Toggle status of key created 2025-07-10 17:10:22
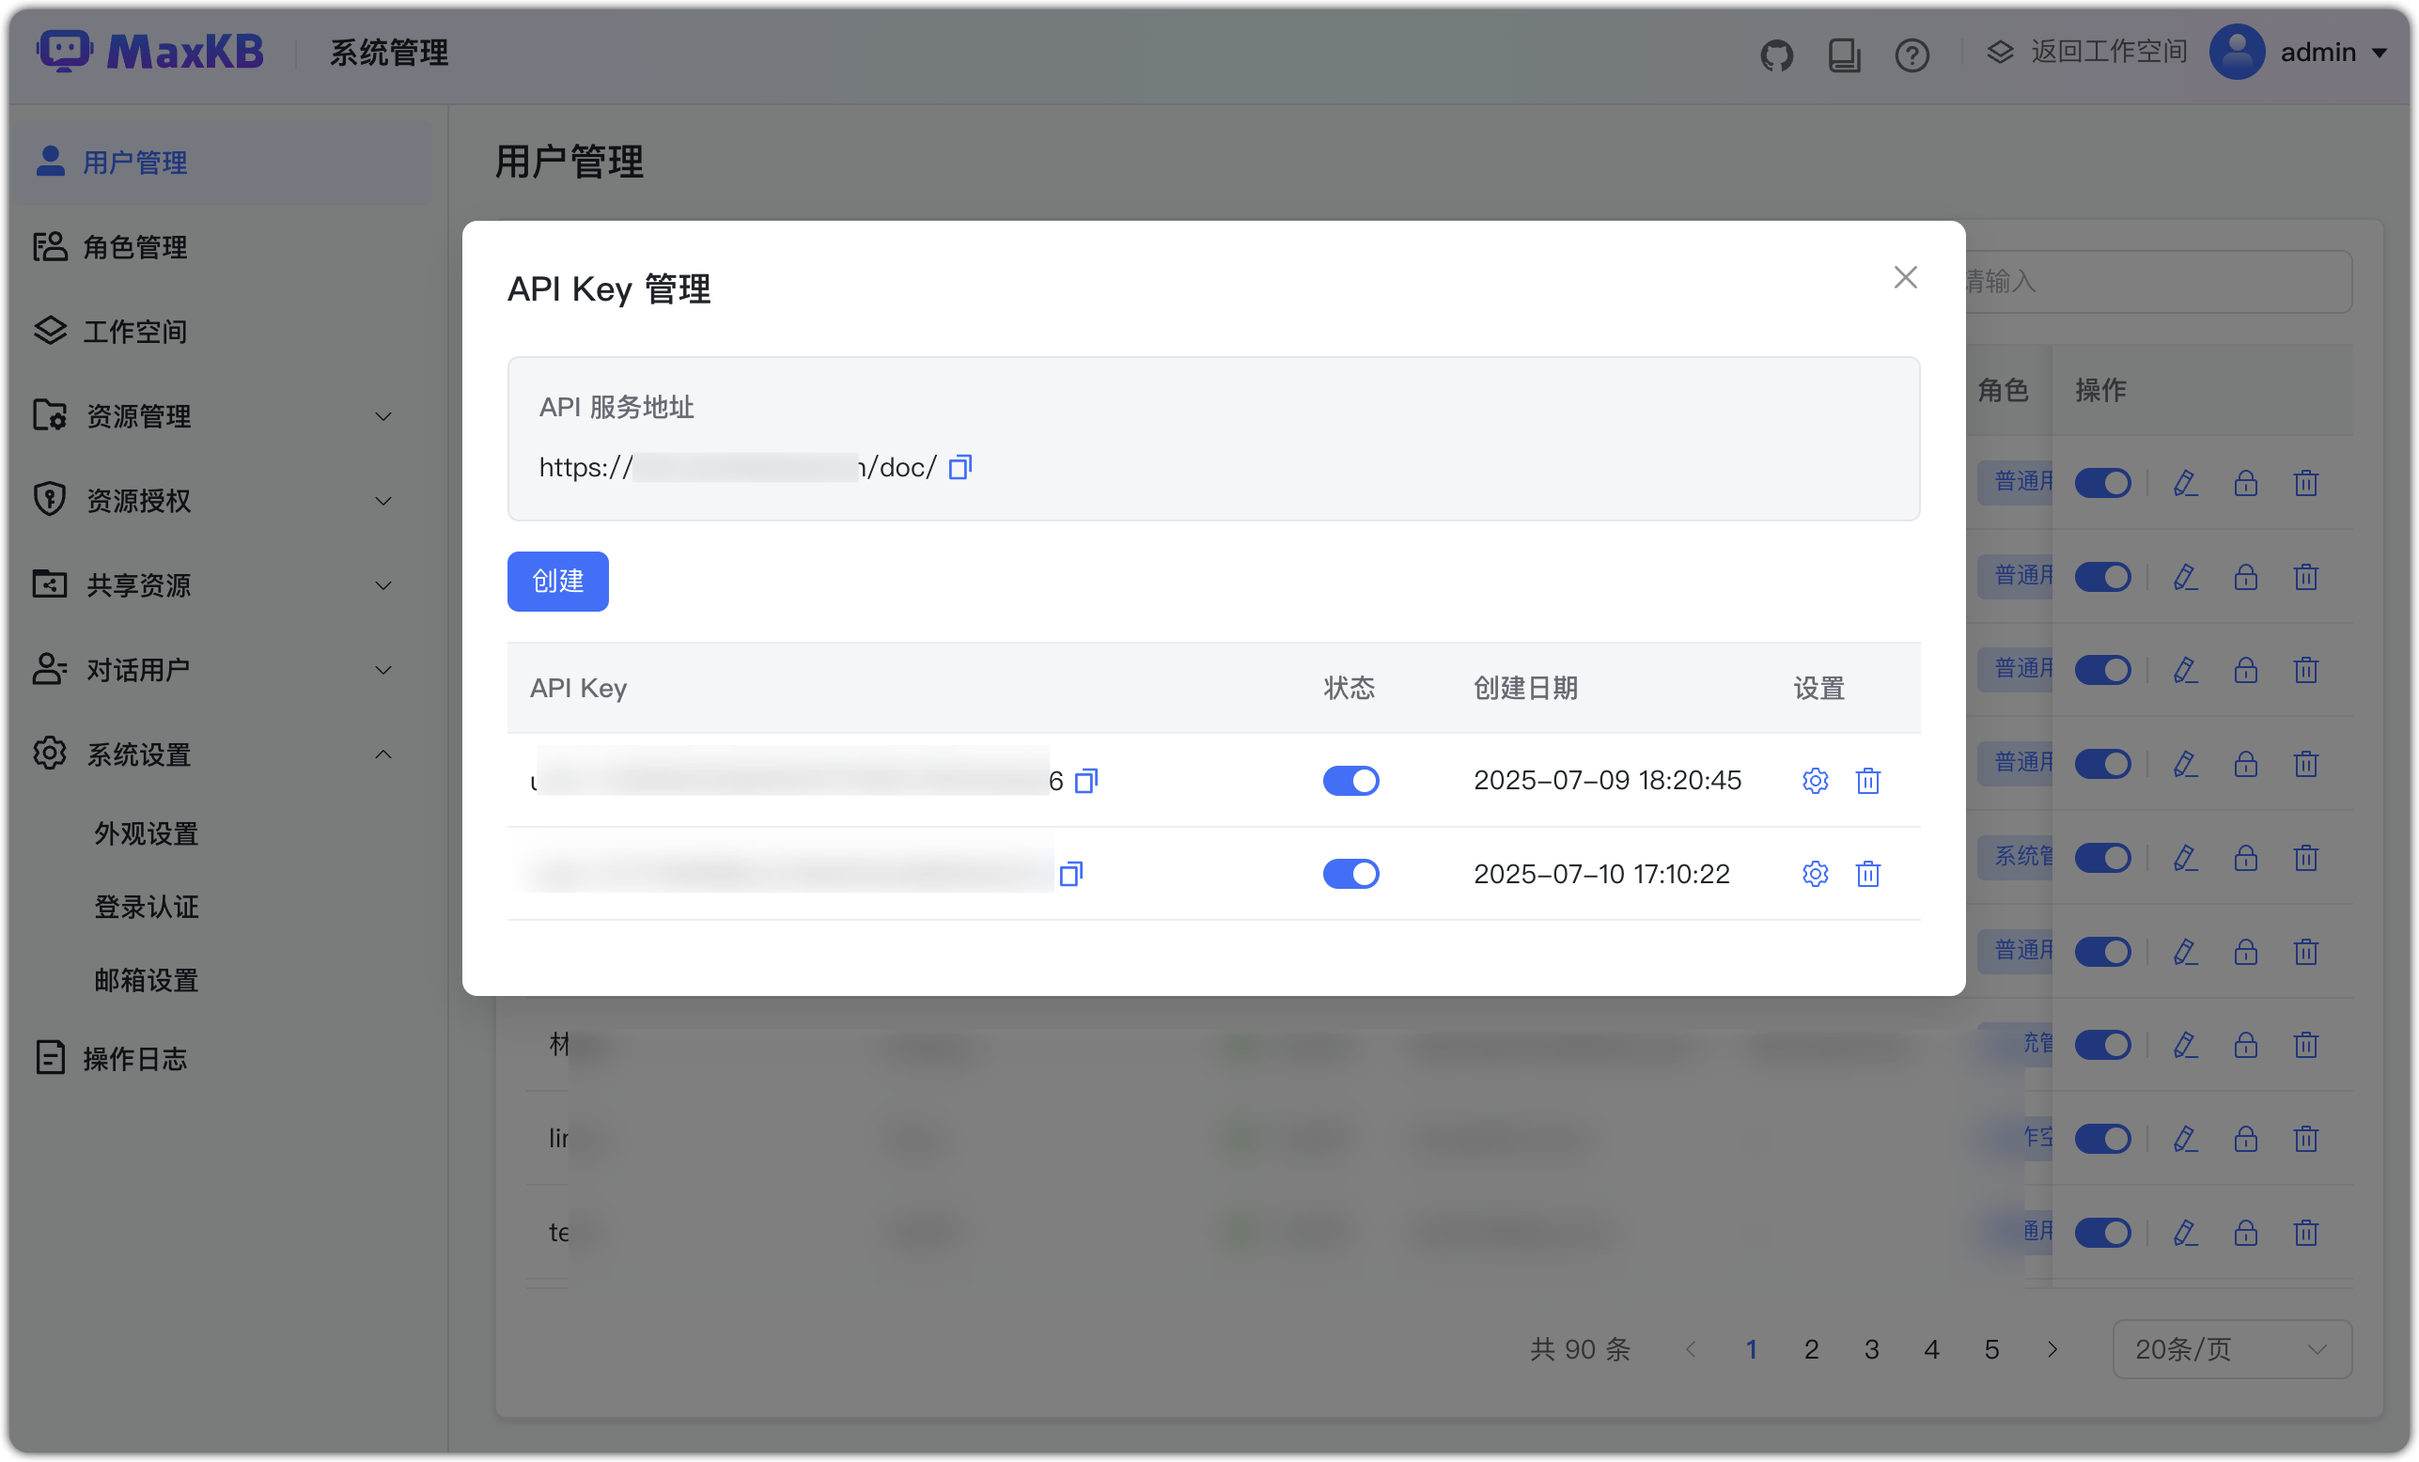The image size is (2419, 1462). (1350, 873)
